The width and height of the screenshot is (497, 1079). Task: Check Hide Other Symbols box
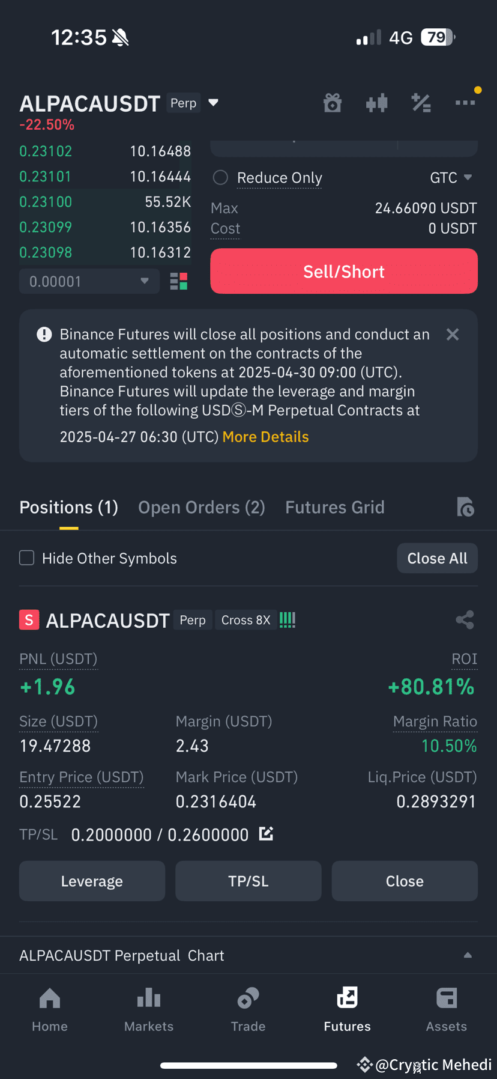coord(27,558)
